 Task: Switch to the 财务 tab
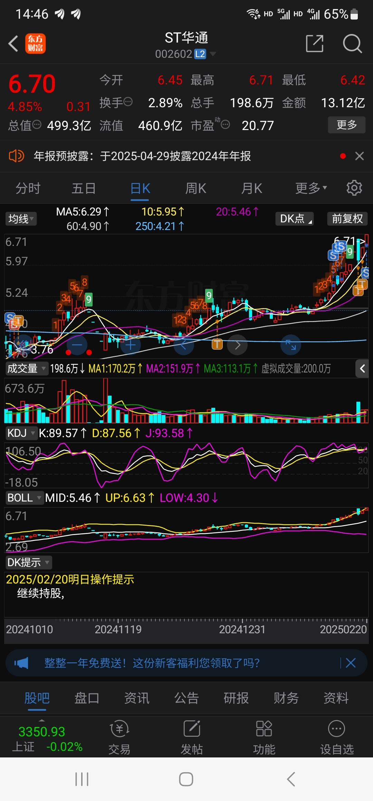286,698
